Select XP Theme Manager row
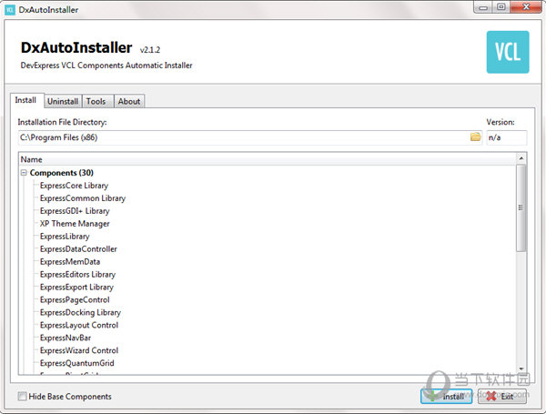Screen dimensions: 546x414 (75, 224)
